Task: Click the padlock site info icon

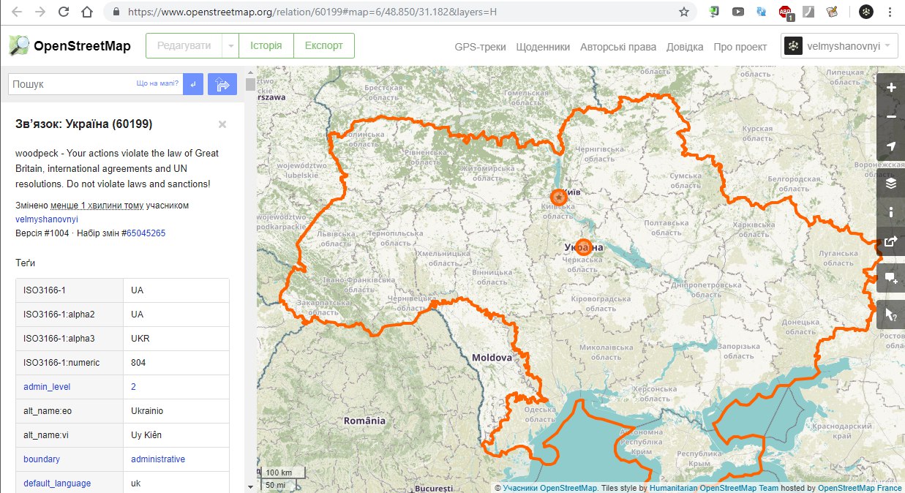Action: pos(116,12)
